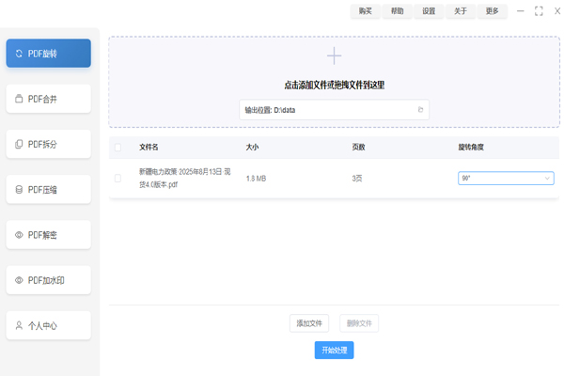The image size is (564, 376).
Task: Click the 购买 purchase button
Action: (365, 11)
